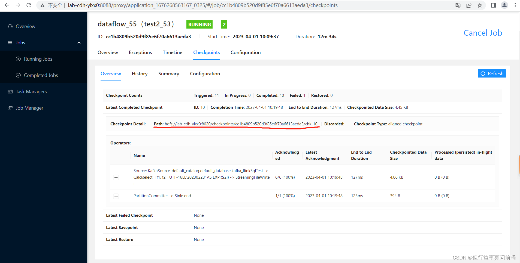Collapse the Jobs submenu chevron
Screen dimensions: 520x263
(79, 43)
